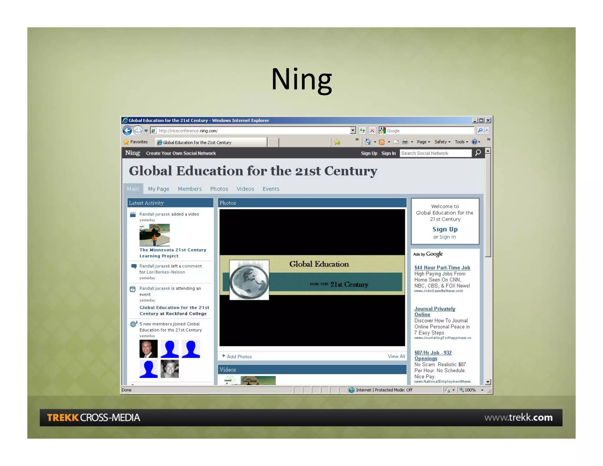Click the Print icon in command bar
603x466 pixels.
[x=405, y=142]
